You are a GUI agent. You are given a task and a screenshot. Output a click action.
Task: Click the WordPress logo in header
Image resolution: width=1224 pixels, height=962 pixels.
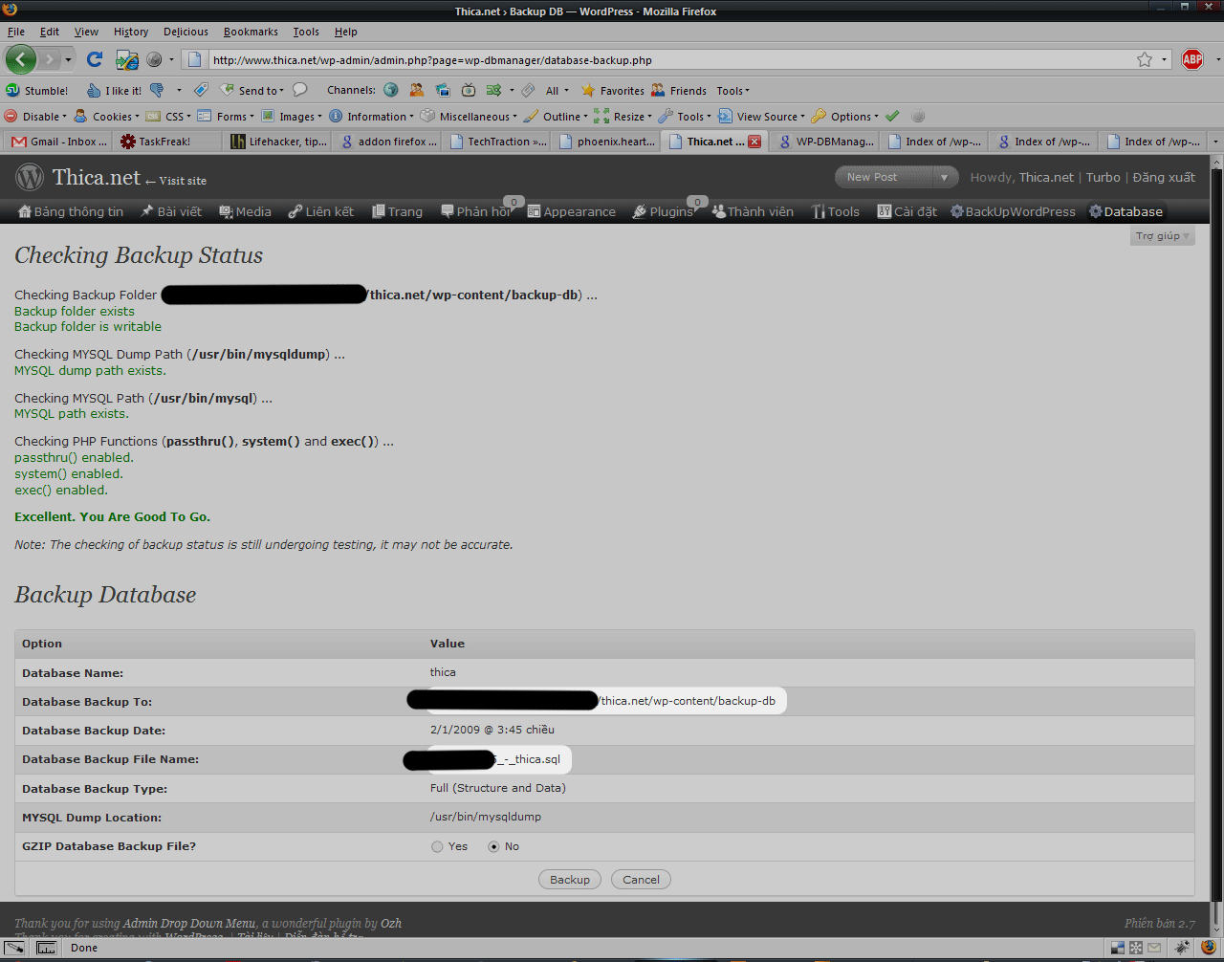[x=30, y=177]
